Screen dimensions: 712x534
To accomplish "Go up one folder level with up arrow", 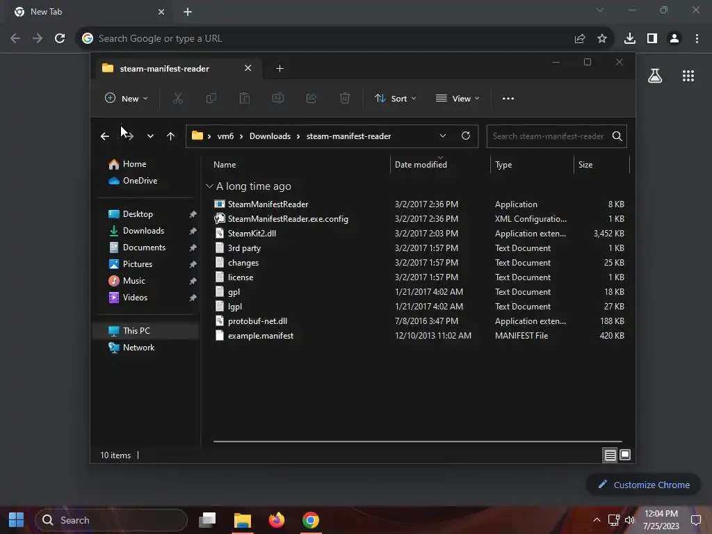I will (171, 136).
